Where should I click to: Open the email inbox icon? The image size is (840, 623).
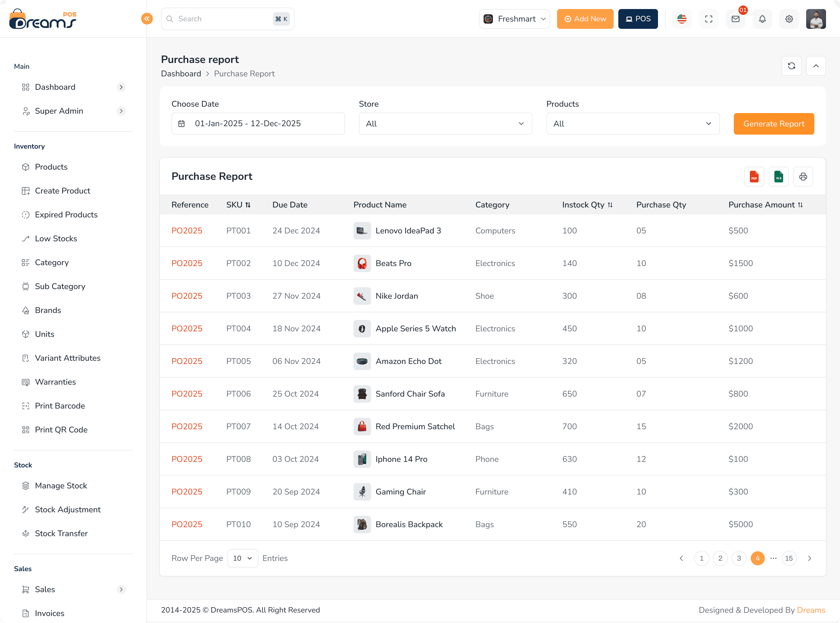point(735,19)
